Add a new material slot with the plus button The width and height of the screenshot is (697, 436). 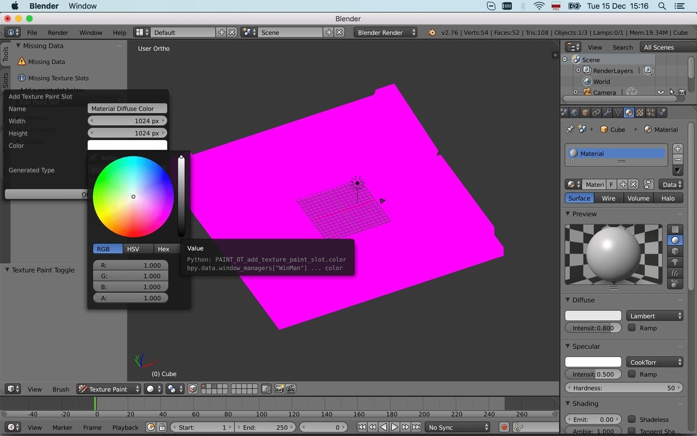coord(677,148)
